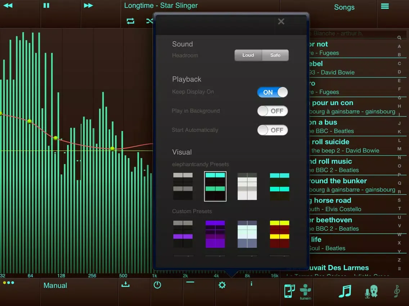Select EQ curve point near 64 Hz
Image resolution: width=409 pixels, height=306 pixels.
point(30,121)
